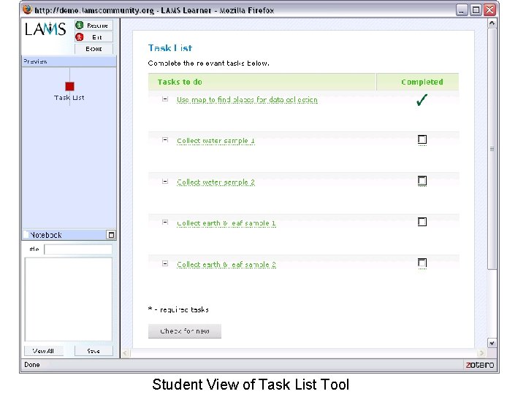Collapse 'Collect earth & leaf sample 1' row

[165, 222]
